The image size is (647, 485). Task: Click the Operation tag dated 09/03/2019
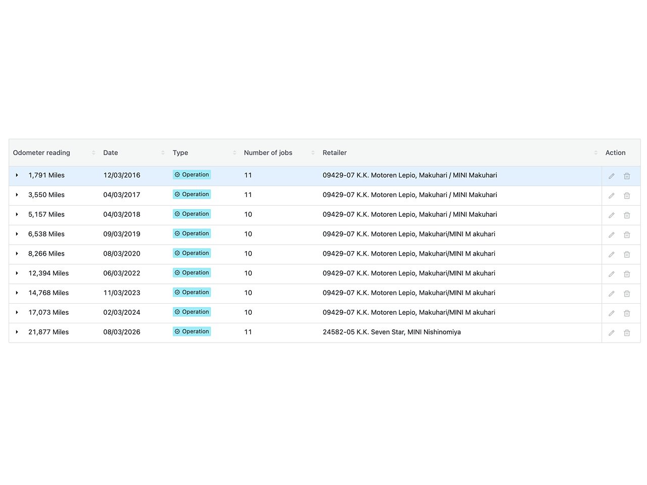click(192, 233)
